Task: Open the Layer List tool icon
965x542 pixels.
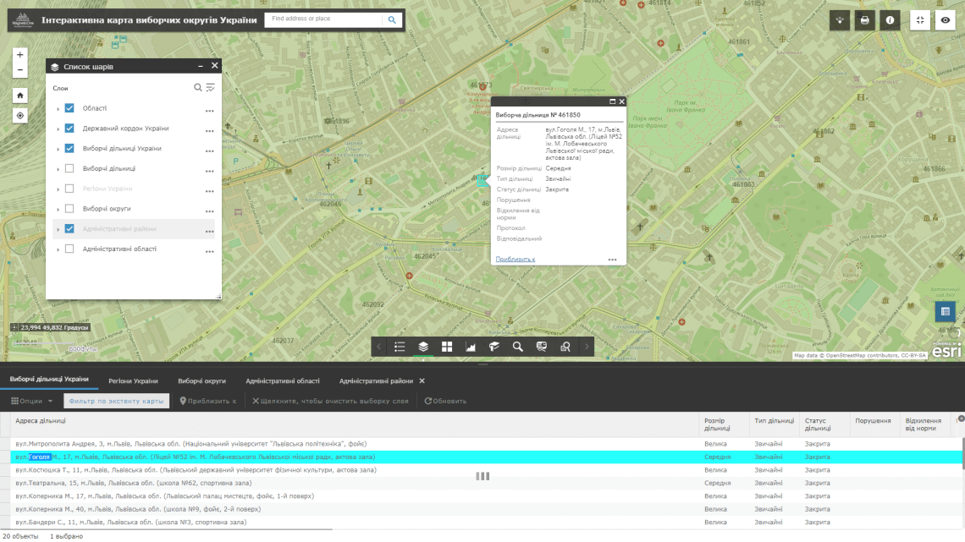Action: click(x=423, y=346)
